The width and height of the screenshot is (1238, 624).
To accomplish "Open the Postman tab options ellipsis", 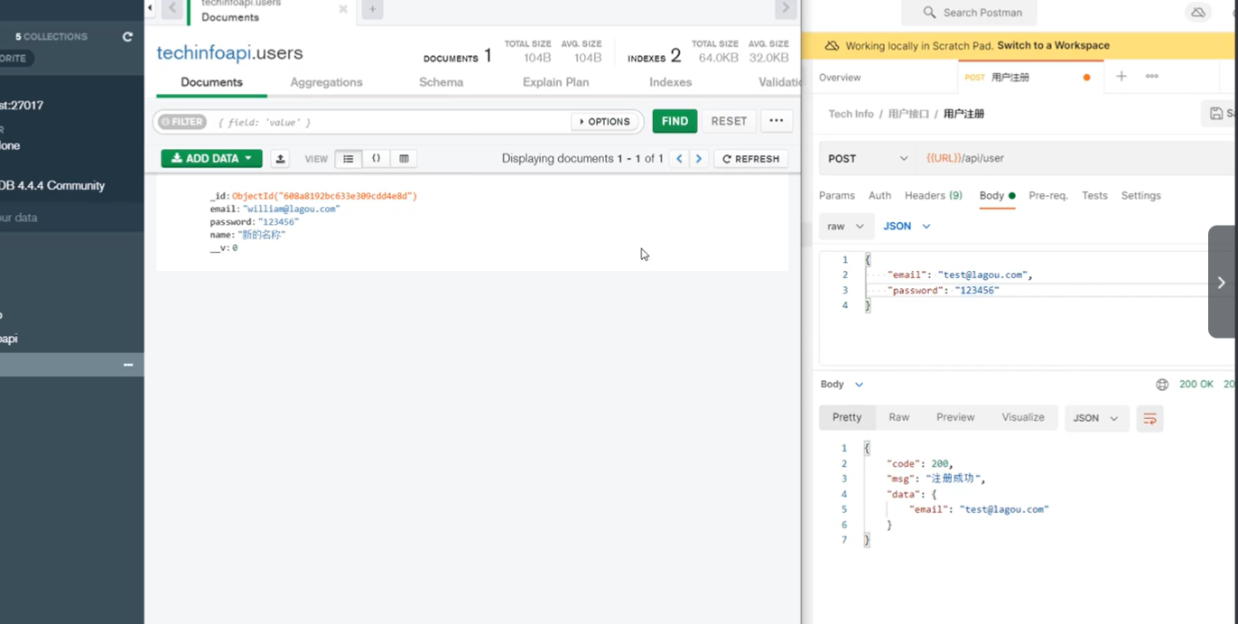I will pos(1151,77).
